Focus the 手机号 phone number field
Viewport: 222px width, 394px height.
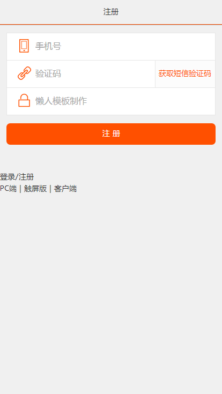111,47
